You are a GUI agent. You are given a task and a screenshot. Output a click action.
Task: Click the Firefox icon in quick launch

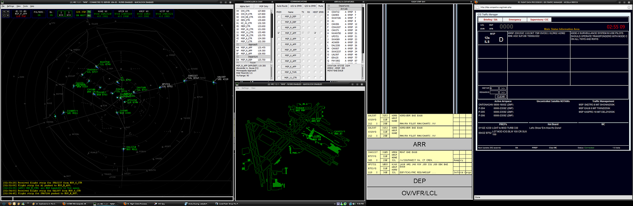tap(10, 204)
